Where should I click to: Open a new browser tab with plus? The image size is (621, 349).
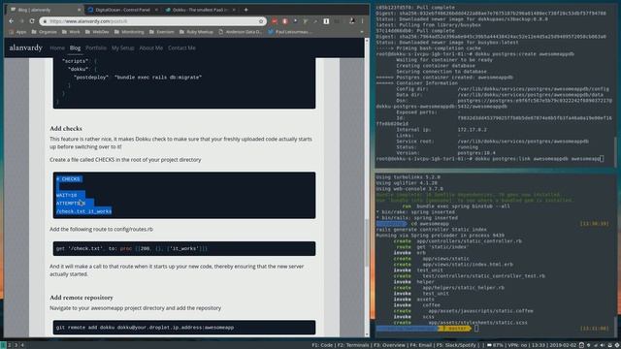tap(245, 10)
